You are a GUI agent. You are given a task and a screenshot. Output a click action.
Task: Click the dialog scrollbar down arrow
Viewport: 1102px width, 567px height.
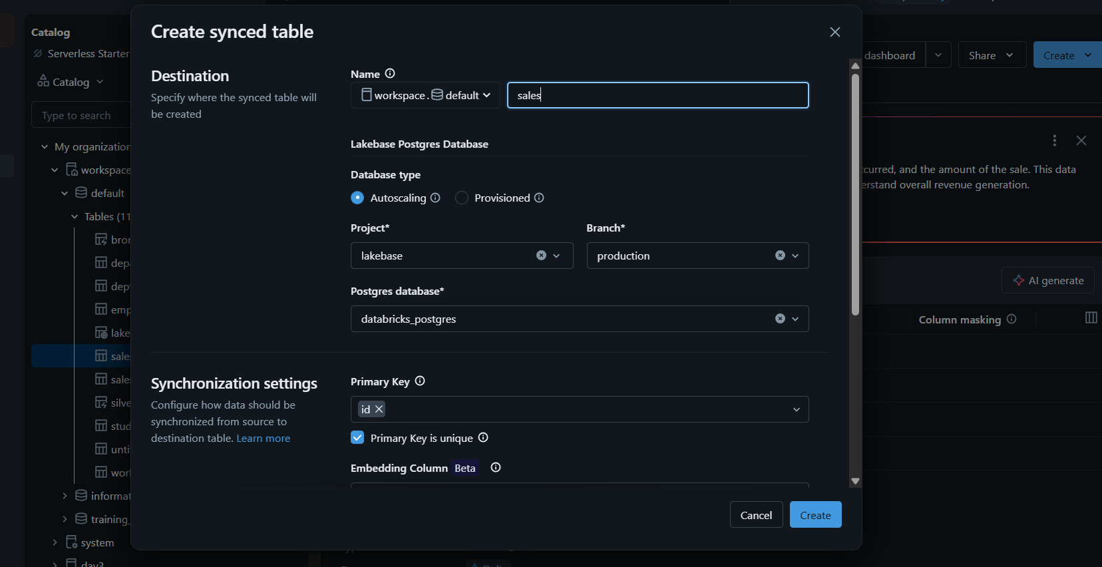pos(856,480)
